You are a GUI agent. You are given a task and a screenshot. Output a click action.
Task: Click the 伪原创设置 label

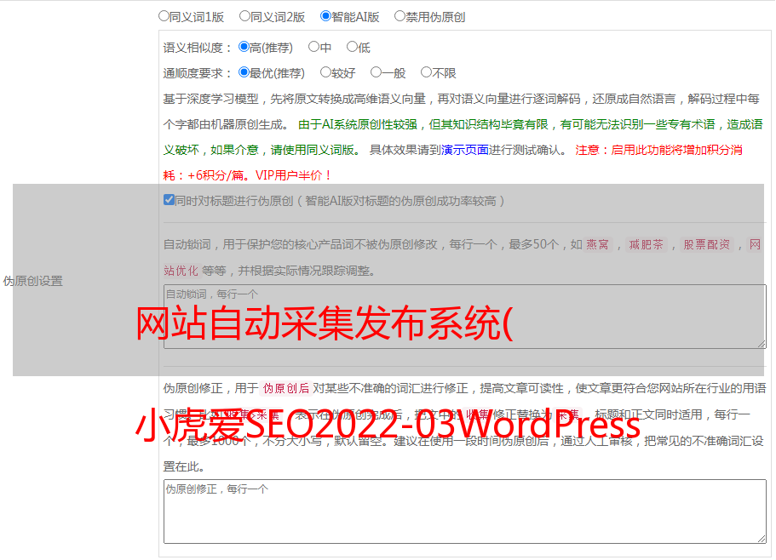(33, 281)
